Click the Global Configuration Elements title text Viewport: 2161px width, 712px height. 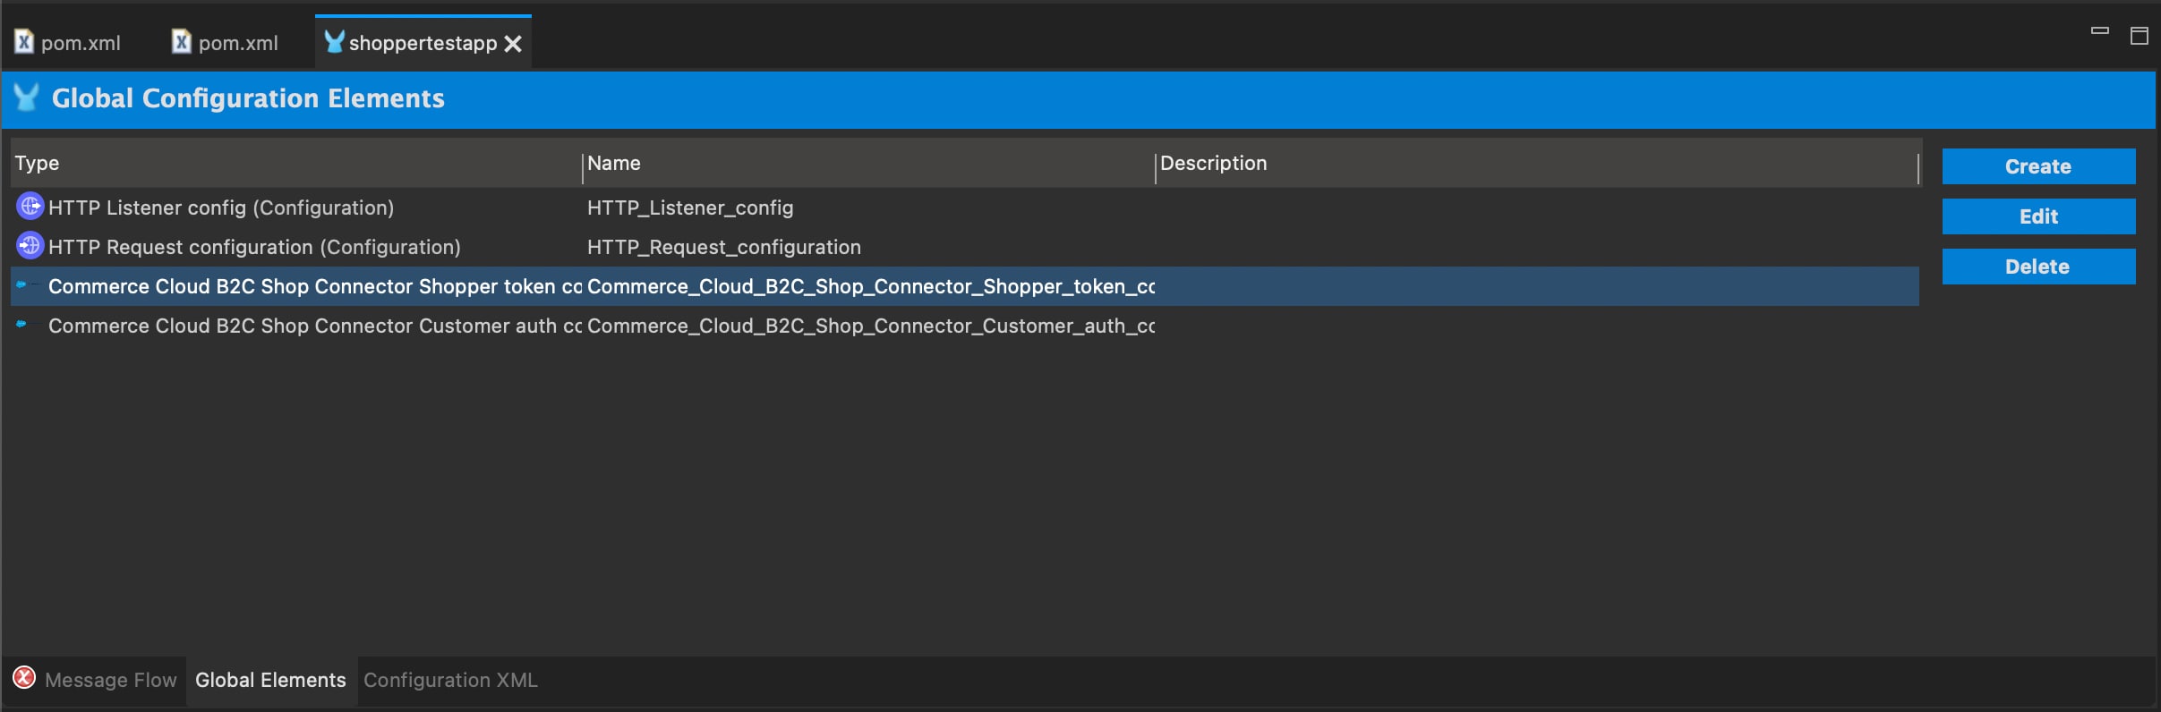(x=248, y=97)
